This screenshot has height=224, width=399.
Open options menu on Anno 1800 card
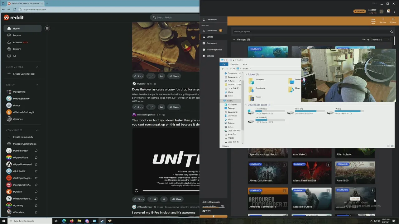[372, 164]
